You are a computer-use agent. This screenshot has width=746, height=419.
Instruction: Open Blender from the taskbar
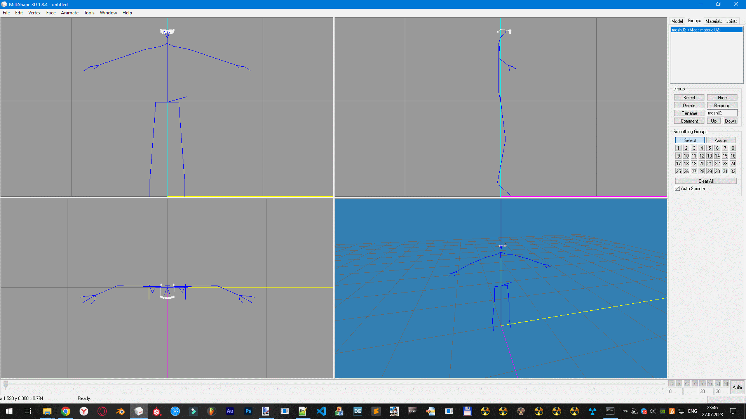tap(120, 411)
